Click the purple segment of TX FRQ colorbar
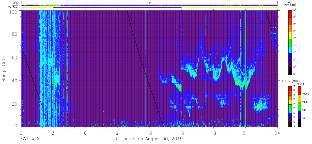Screen dimensions: 312x144 pyautogui.click(x=290, y=120)
